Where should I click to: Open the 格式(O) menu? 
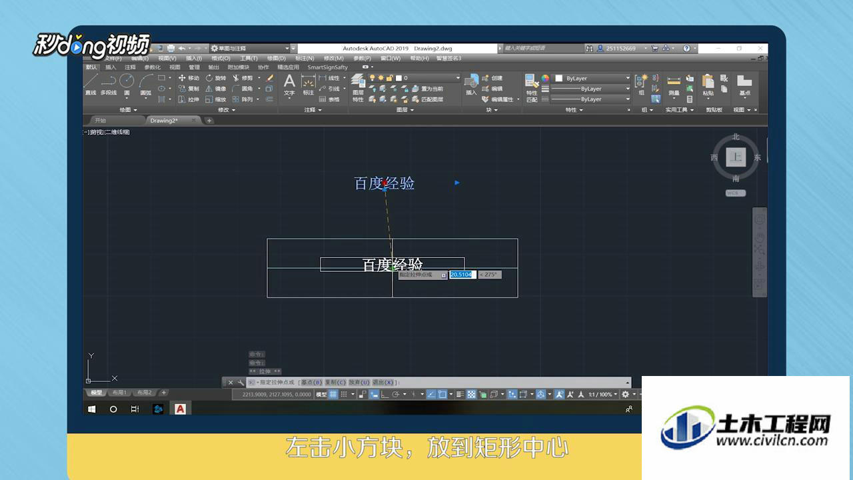tap(221, 59)
